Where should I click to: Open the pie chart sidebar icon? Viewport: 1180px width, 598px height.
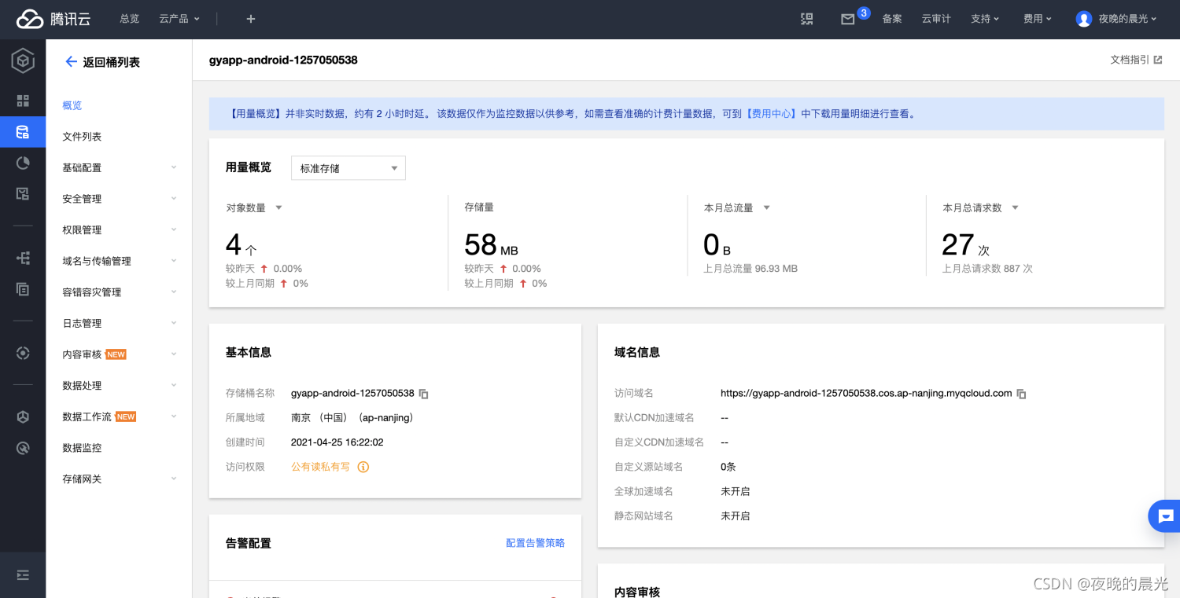pos(23,163)
